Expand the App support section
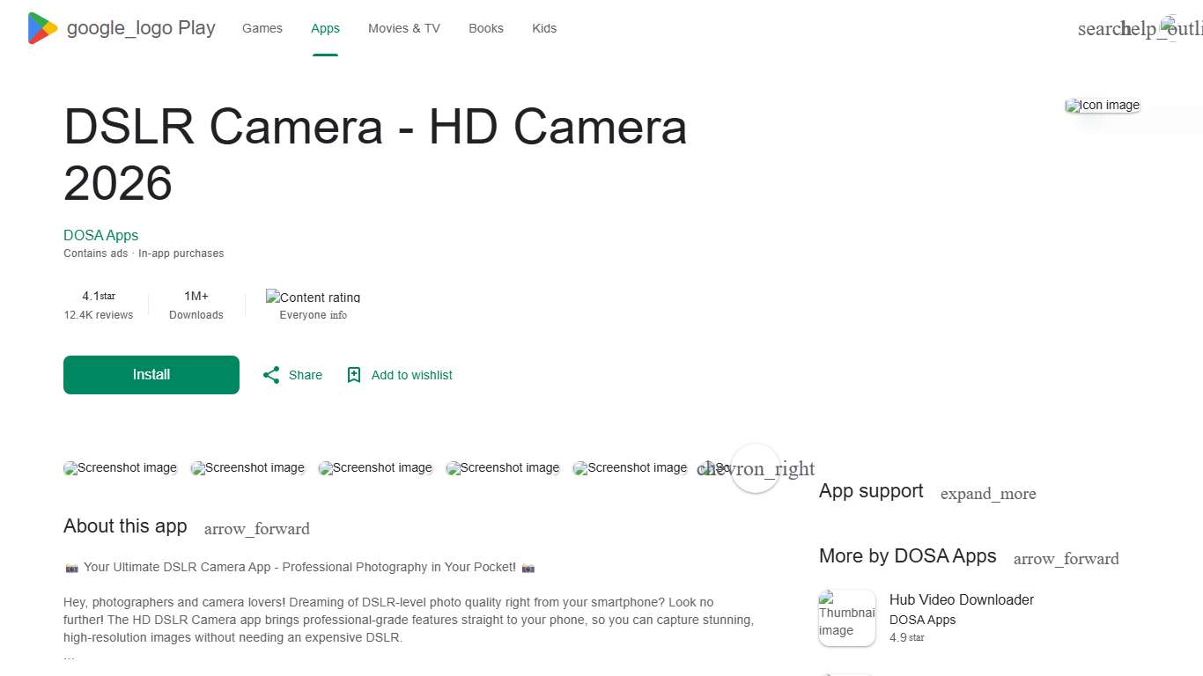Viewport: 1203px width, 676px height. [988, 494]
